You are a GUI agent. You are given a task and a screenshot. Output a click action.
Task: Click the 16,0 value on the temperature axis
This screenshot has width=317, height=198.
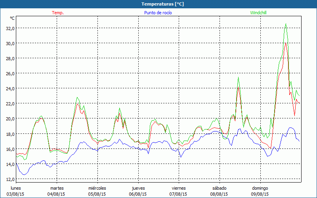[9, 149]
